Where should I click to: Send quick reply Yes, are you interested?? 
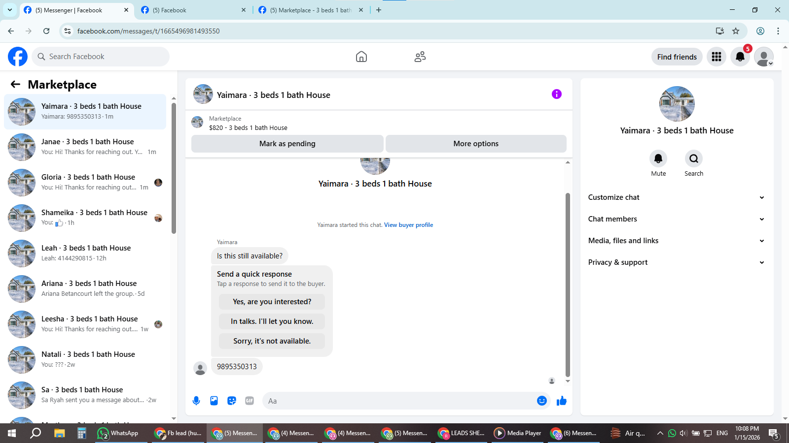(x=272, y=302)
